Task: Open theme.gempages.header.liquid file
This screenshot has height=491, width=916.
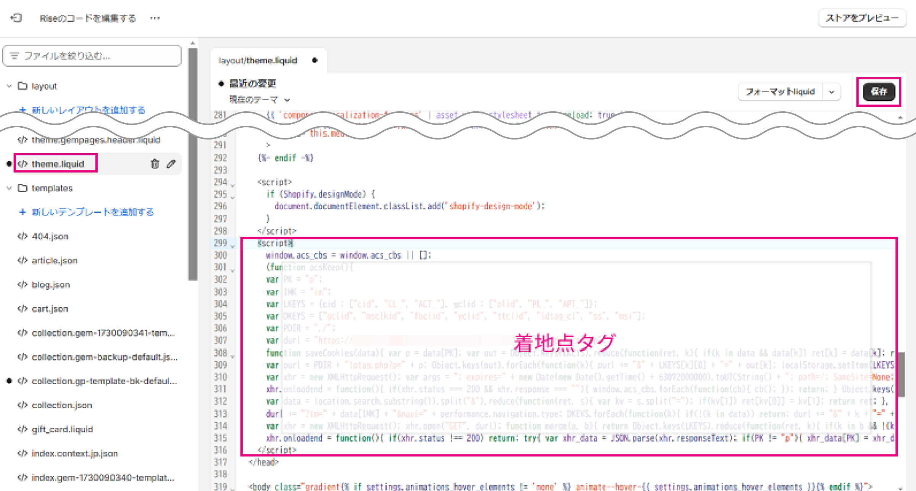Action: click(96, 140)
